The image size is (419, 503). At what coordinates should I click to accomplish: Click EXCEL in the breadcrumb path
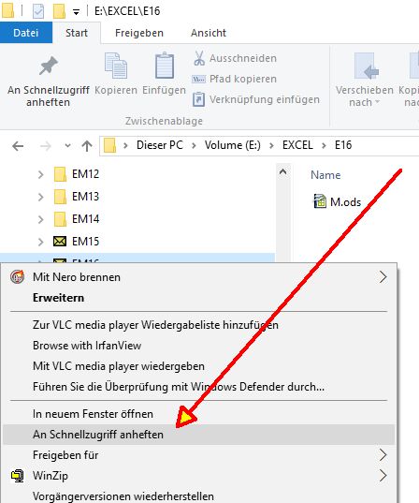pos(297,145)
